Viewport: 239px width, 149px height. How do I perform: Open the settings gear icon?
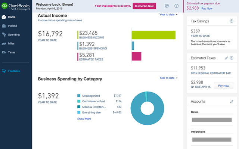click(167, 6)
